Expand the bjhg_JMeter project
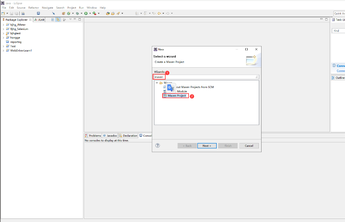Image resolution: width=345 pixels, height=222 pixels. pyautogui.click(x=3, y=25)
